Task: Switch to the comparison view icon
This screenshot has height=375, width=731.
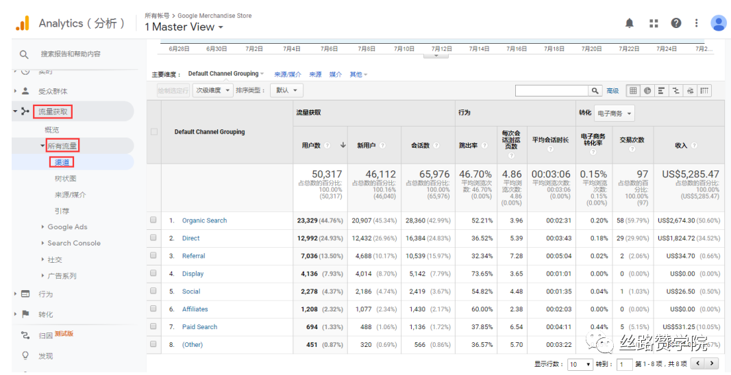Action: pos(676,91)
